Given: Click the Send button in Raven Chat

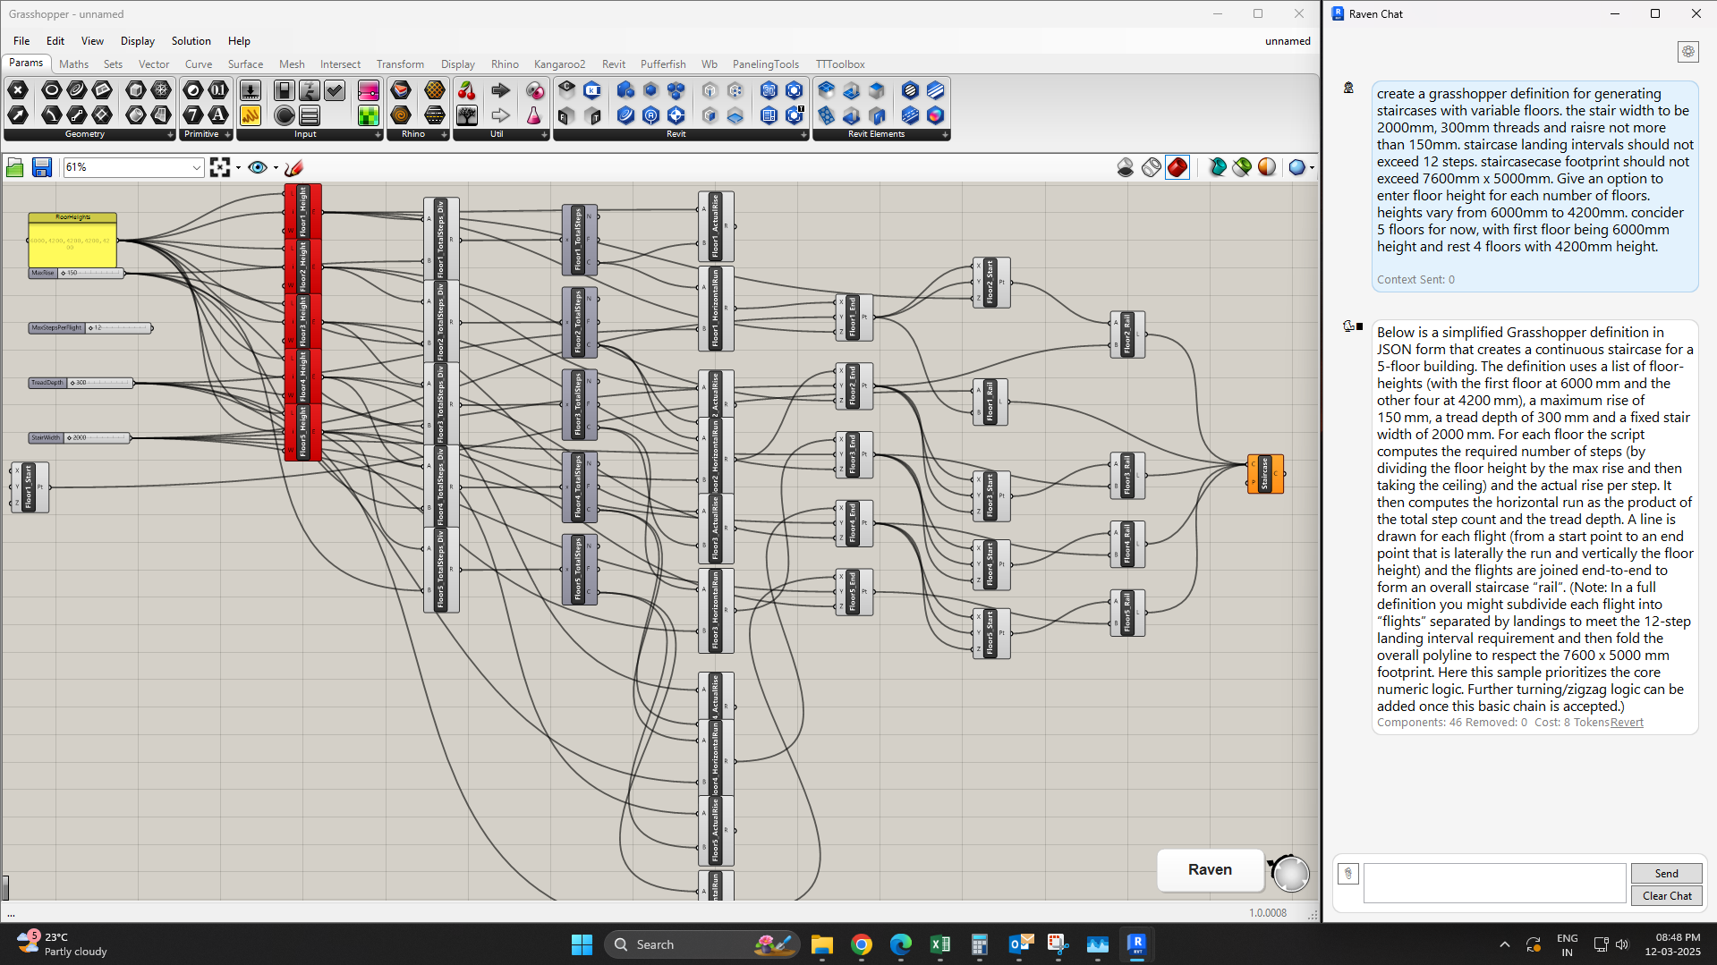Looking at the screenshot, I should point(1665,873).
